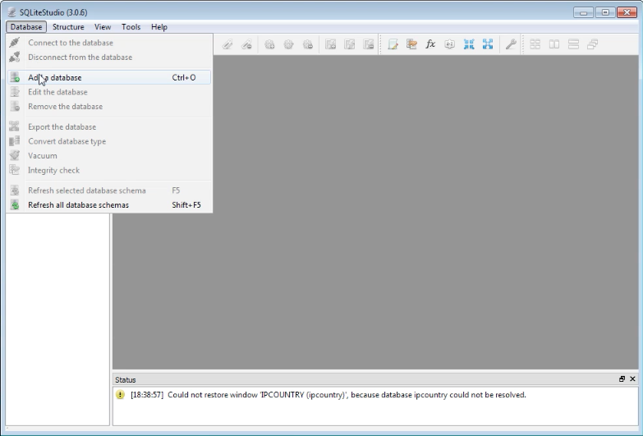Choose Remove the database menu entry
The image size is (643, 436).
(109, 106)
